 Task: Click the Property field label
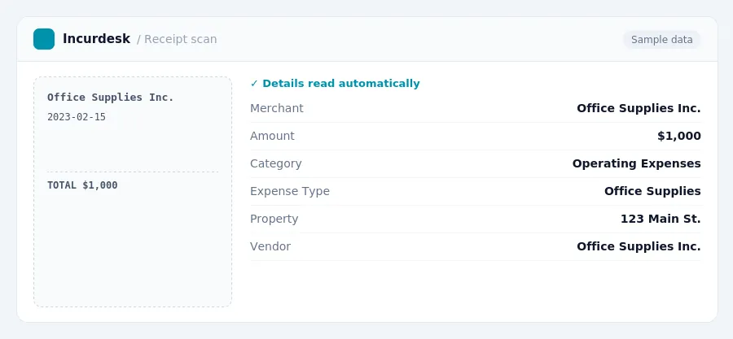click(274, 219)
